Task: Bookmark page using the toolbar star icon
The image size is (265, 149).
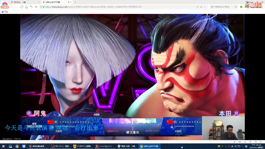Action: coord(36,7)
